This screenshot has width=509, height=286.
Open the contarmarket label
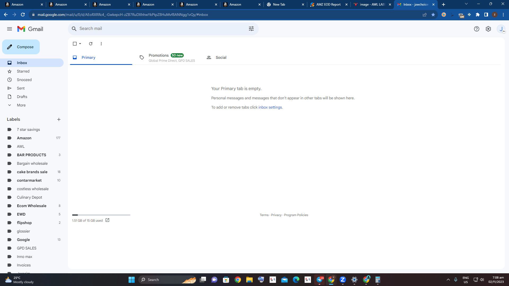(32, 180)
